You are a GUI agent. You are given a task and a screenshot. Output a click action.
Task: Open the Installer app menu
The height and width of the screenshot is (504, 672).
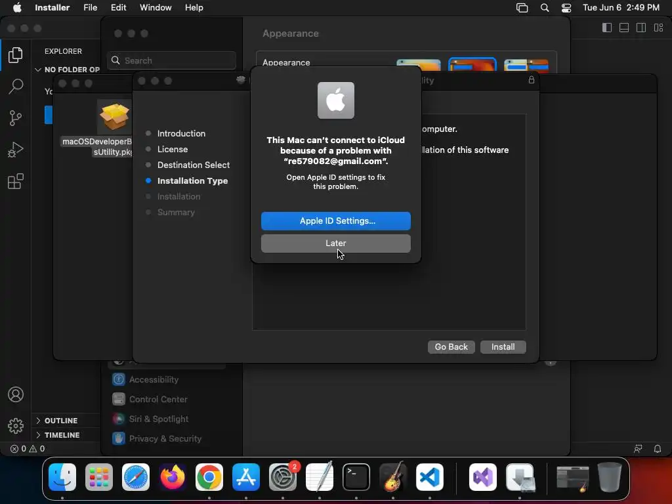[x=52, y=7]
